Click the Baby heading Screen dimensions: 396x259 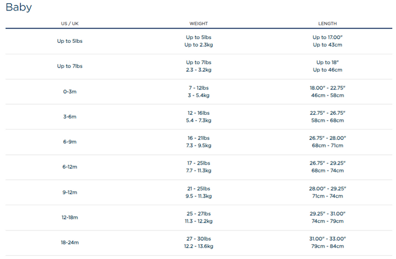pos(19,8)
